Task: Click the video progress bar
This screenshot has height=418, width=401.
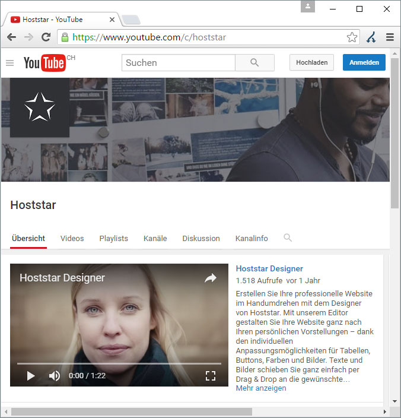Action: [119, 363]
